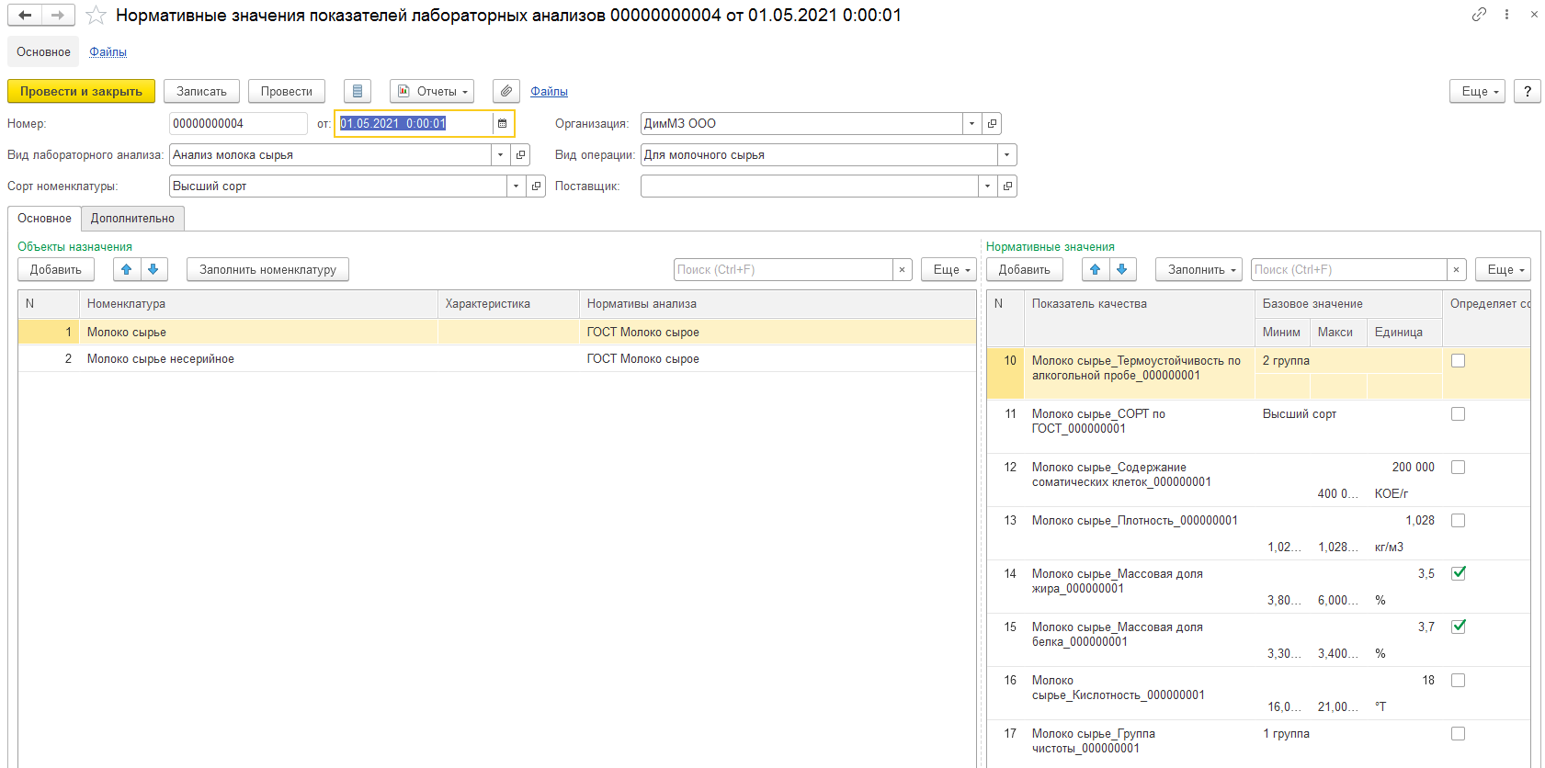This screenshot has height=768, width=1545.
Task: Expand Сорт номенклатуры dropdown
Action: pyautogui.click(x=516, y=186)
